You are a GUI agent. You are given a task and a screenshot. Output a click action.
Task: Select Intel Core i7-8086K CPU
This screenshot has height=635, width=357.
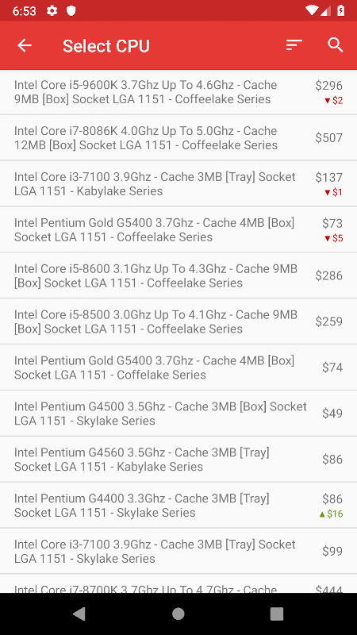[178, 138]
